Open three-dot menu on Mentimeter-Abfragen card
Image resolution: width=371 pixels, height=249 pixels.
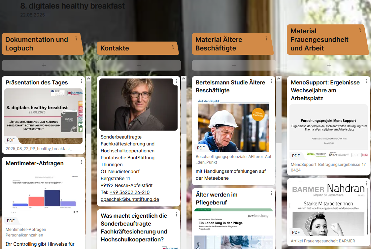[x=82, y=162]
